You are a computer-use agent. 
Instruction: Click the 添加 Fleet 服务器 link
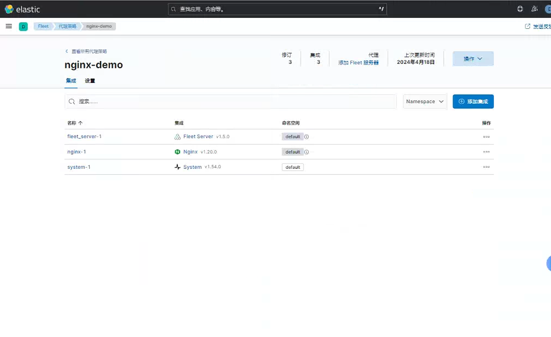(358, 63)
